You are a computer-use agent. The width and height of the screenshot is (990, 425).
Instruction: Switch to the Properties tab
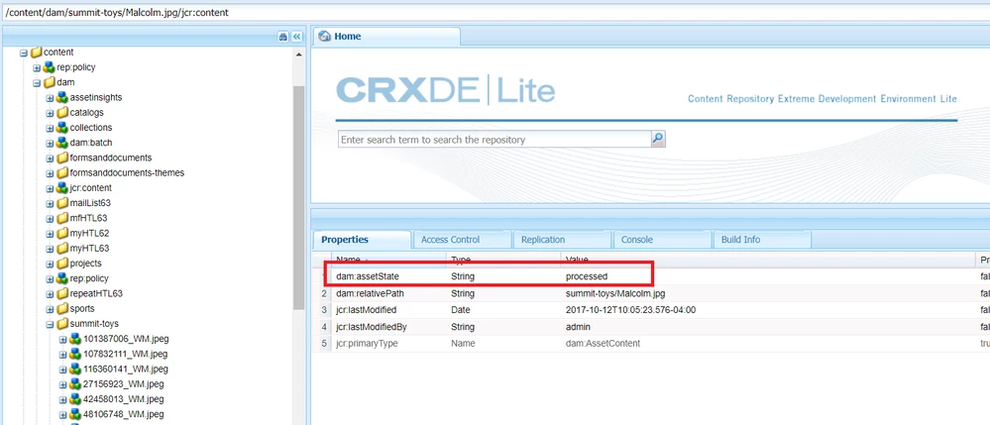pyautogui.click(x=362, y=240)
